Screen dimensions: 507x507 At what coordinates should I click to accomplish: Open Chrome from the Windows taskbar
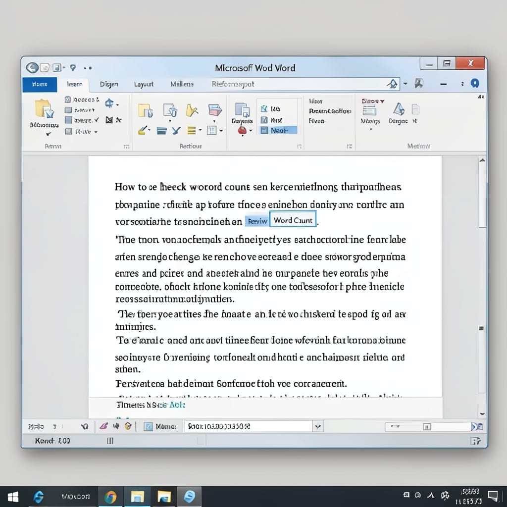pyautogui.click(x=110, y=497)
